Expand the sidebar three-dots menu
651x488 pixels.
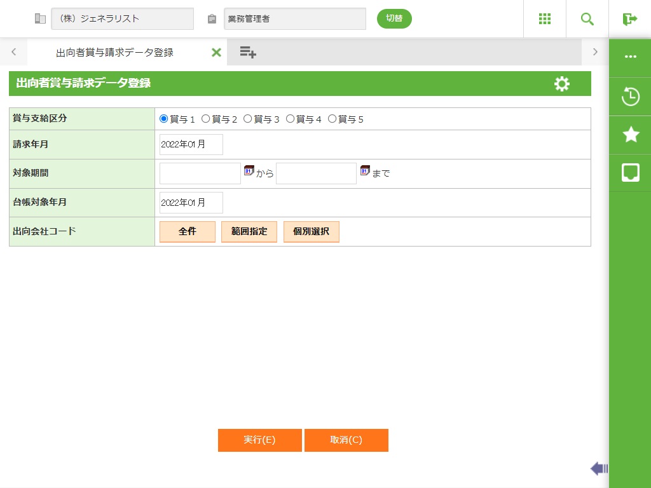point(630,57)
